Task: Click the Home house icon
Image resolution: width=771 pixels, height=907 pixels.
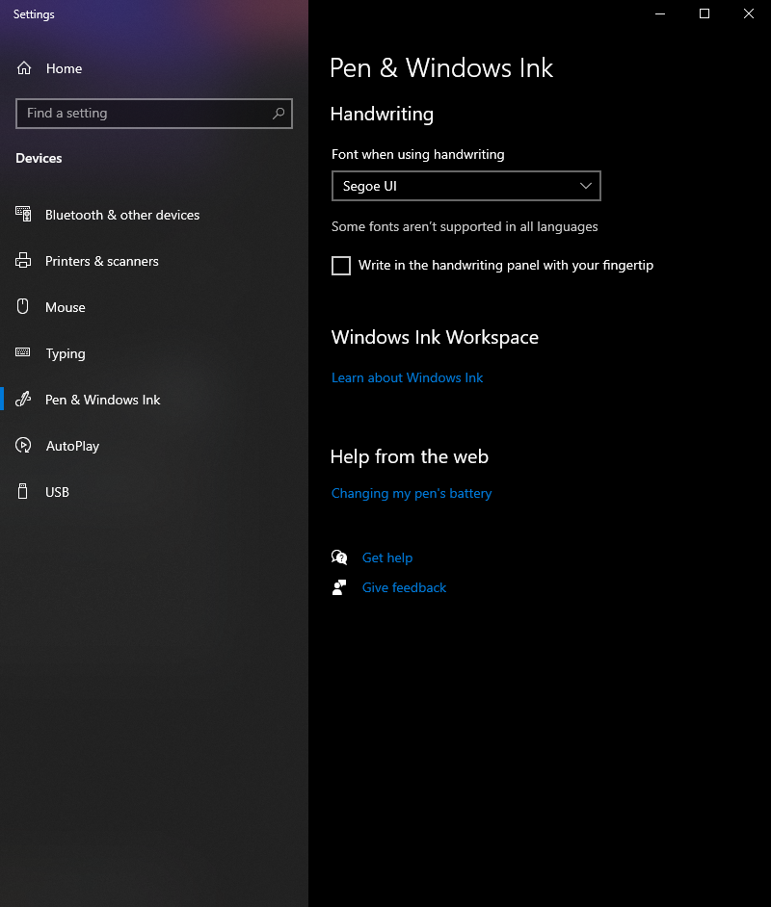Action: [x=24, y=68]
